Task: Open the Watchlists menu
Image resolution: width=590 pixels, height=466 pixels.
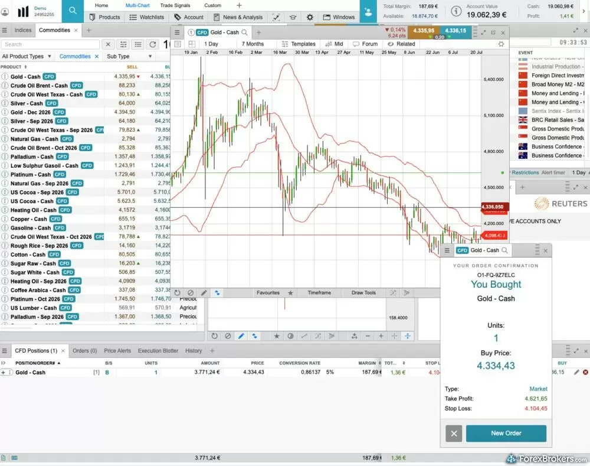Action: coord(147,17)
